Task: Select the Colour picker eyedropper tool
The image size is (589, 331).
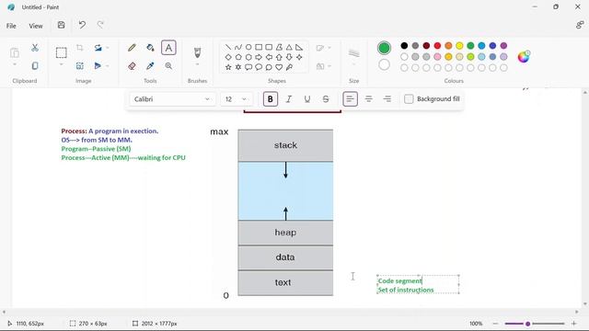Action: coord(150,66)
